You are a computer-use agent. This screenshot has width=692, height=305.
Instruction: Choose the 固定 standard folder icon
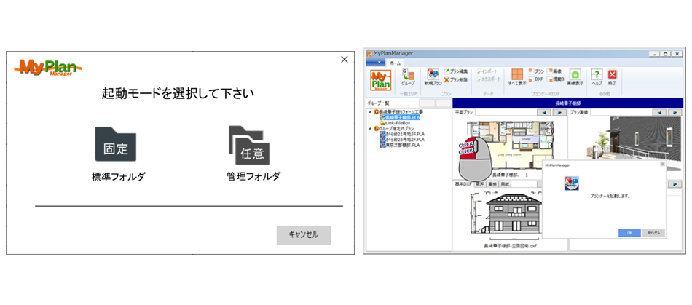(x=116, y=143)
